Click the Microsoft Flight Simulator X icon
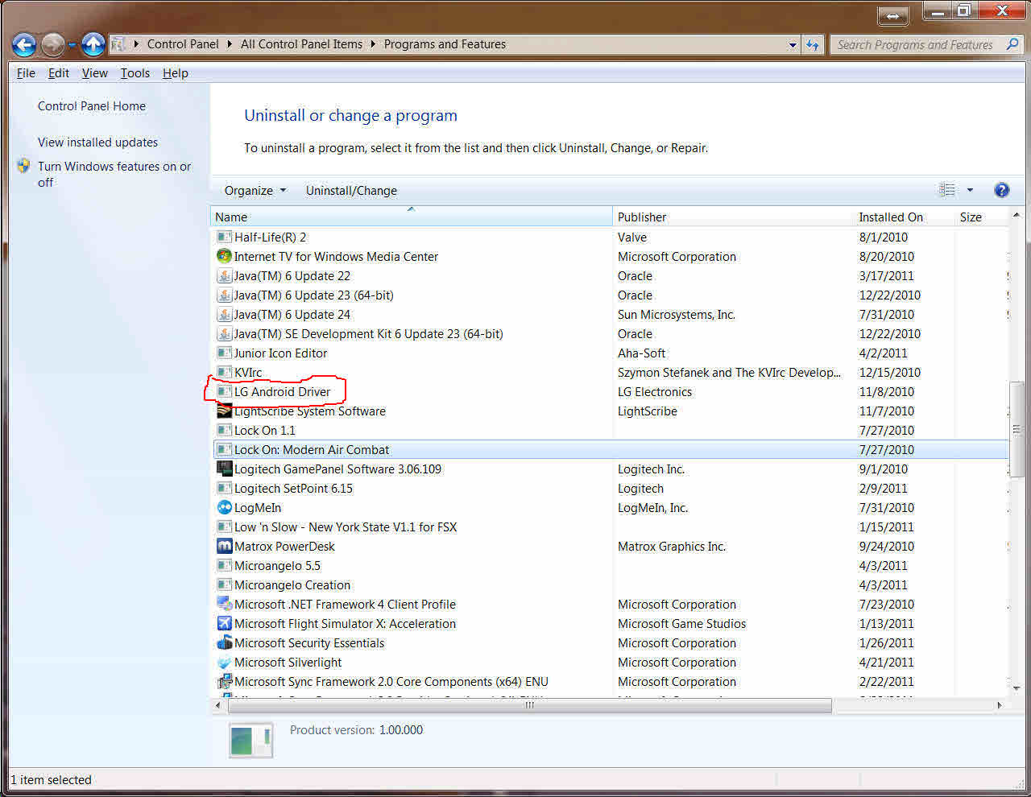1031x797 pixels. (224, 624)
